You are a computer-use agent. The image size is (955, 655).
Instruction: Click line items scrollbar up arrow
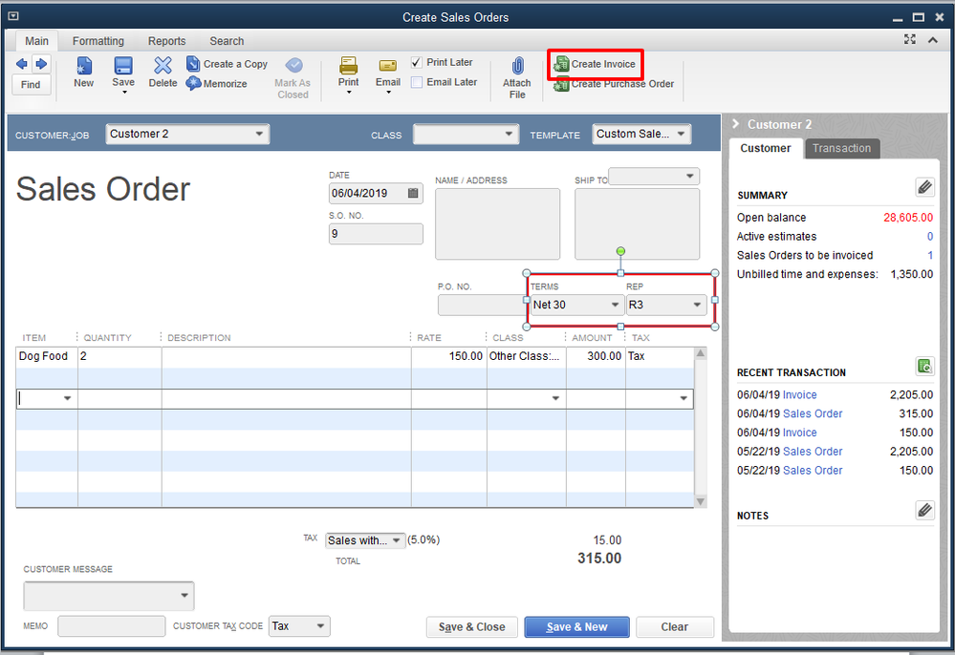[701, 352]
